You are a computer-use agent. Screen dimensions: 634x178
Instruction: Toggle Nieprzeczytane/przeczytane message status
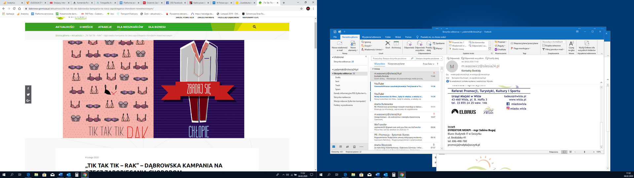(524, 43)
